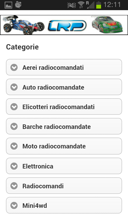Open the Barche radiocomandate list
Screen dimensions: 128x214
tap(64, 126)
